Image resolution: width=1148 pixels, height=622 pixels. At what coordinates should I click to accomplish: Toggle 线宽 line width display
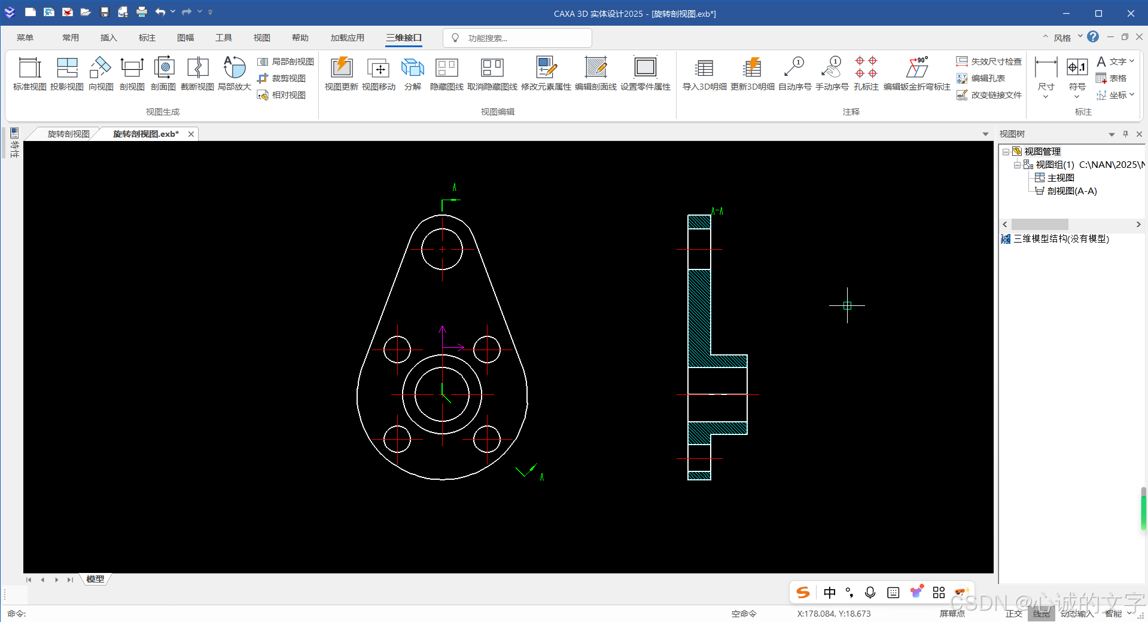(1042, 614)
